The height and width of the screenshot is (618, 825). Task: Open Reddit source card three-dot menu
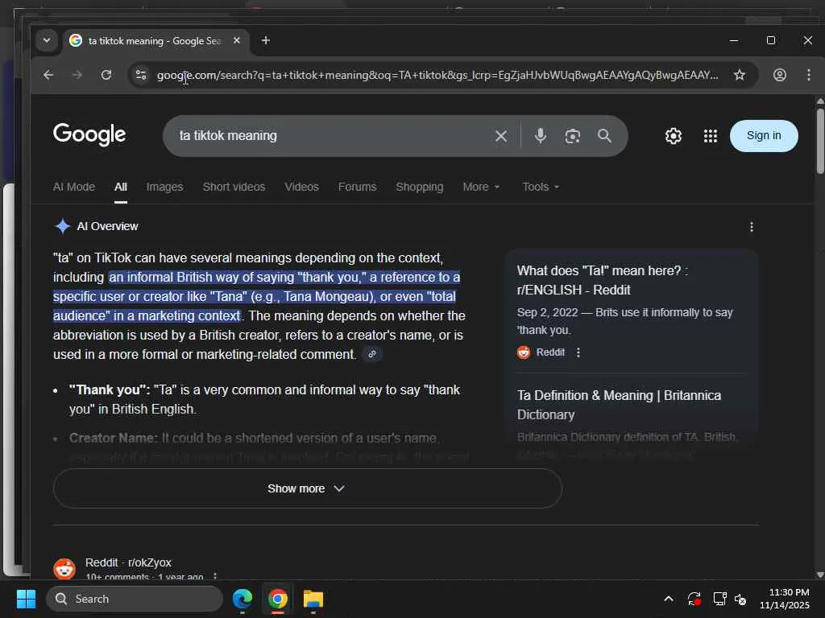(578, 352)
